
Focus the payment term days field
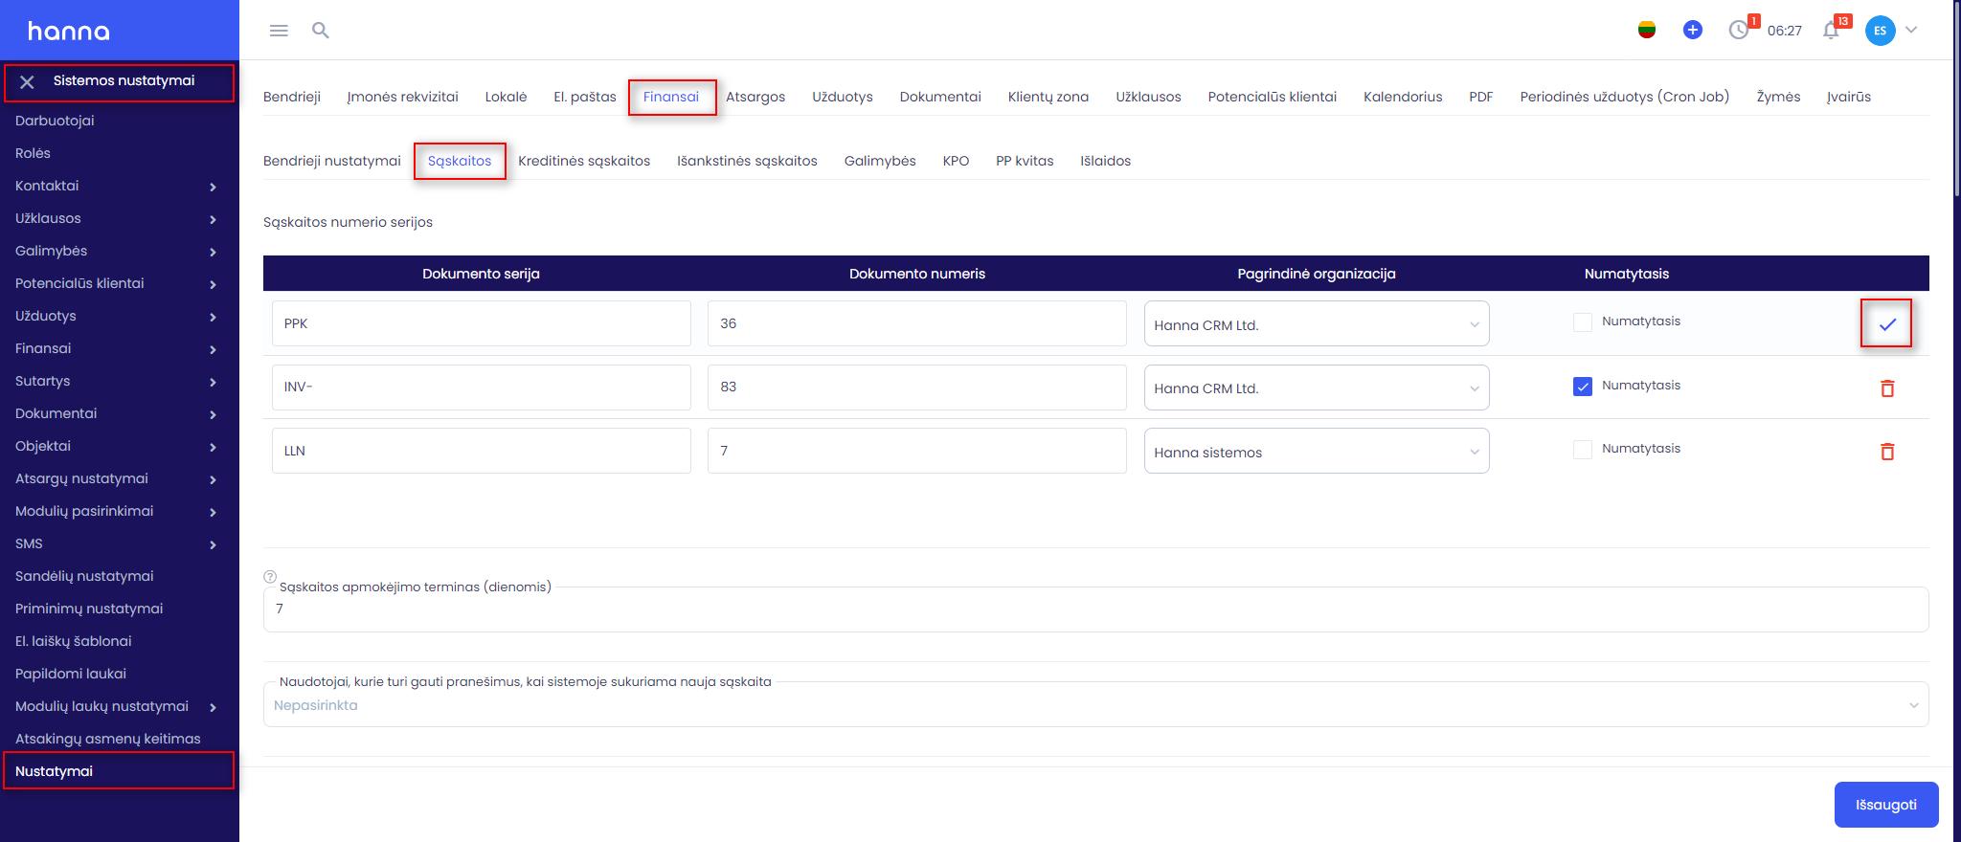tap(1095, 609)
